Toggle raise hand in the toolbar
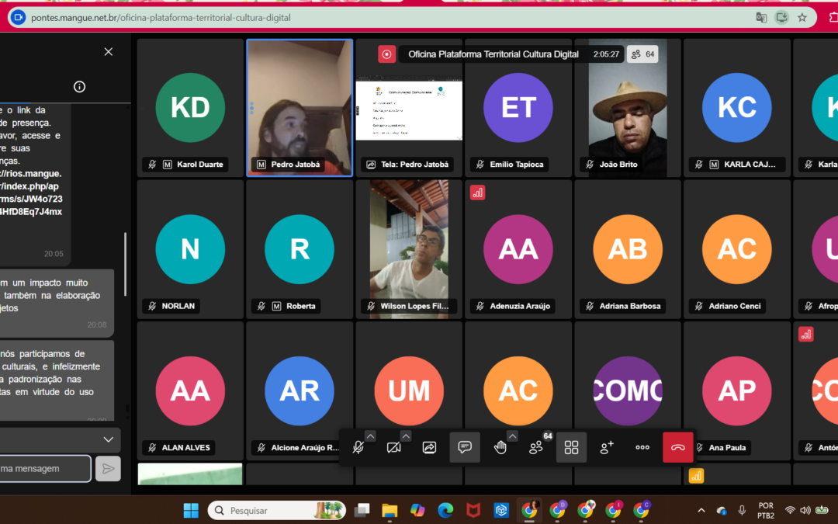This screenshot has width=838, height=524. tap(500, 448)
